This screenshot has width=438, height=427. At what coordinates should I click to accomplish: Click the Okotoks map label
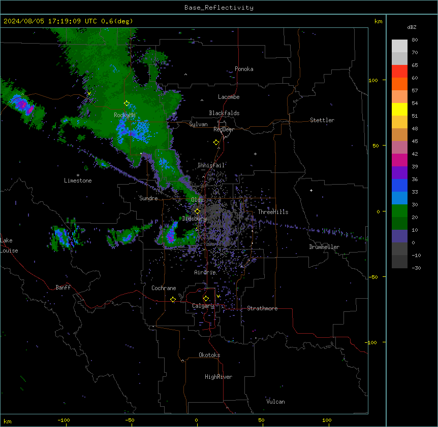(x=209, y=355)
